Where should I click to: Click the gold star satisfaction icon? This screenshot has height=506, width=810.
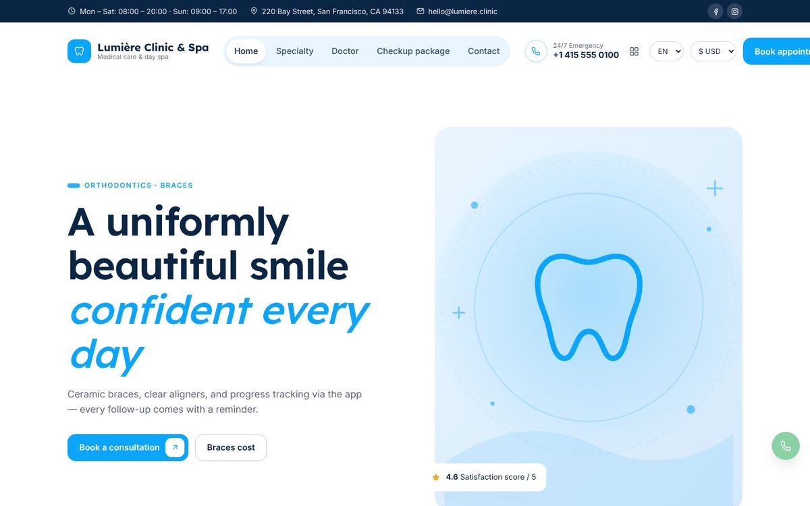436,477
